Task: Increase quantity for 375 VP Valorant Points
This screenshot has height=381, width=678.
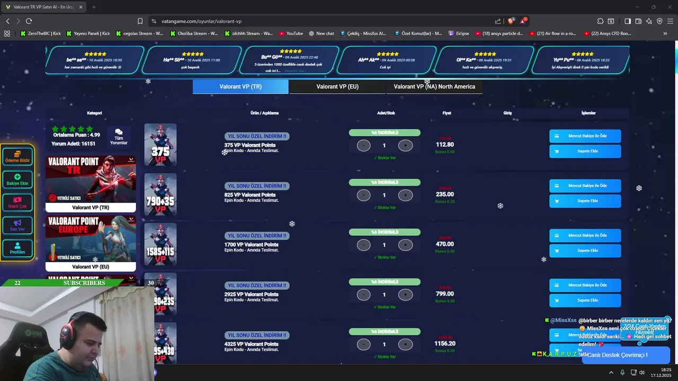Action: click(x=405, y=145)
